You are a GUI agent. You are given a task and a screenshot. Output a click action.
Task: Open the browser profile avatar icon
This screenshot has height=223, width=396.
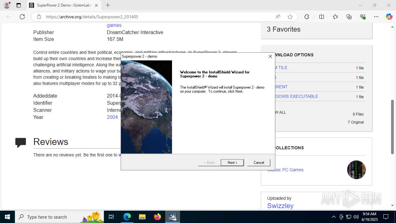[7, 5]
